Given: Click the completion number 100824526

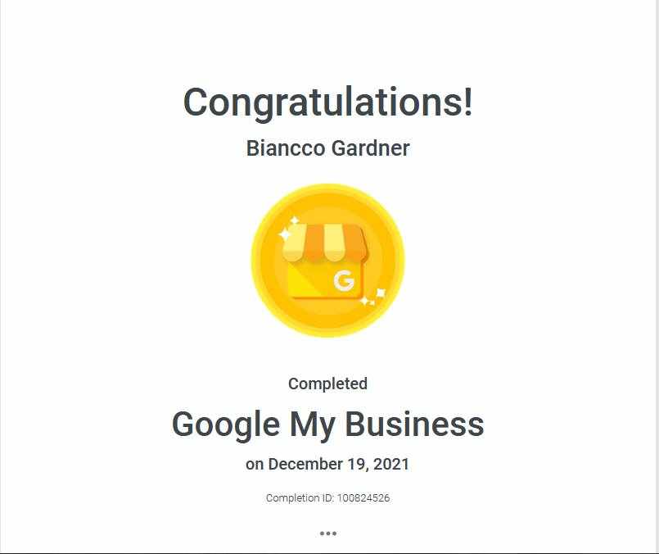Looking at the screenshot, I should pos(363,498).
